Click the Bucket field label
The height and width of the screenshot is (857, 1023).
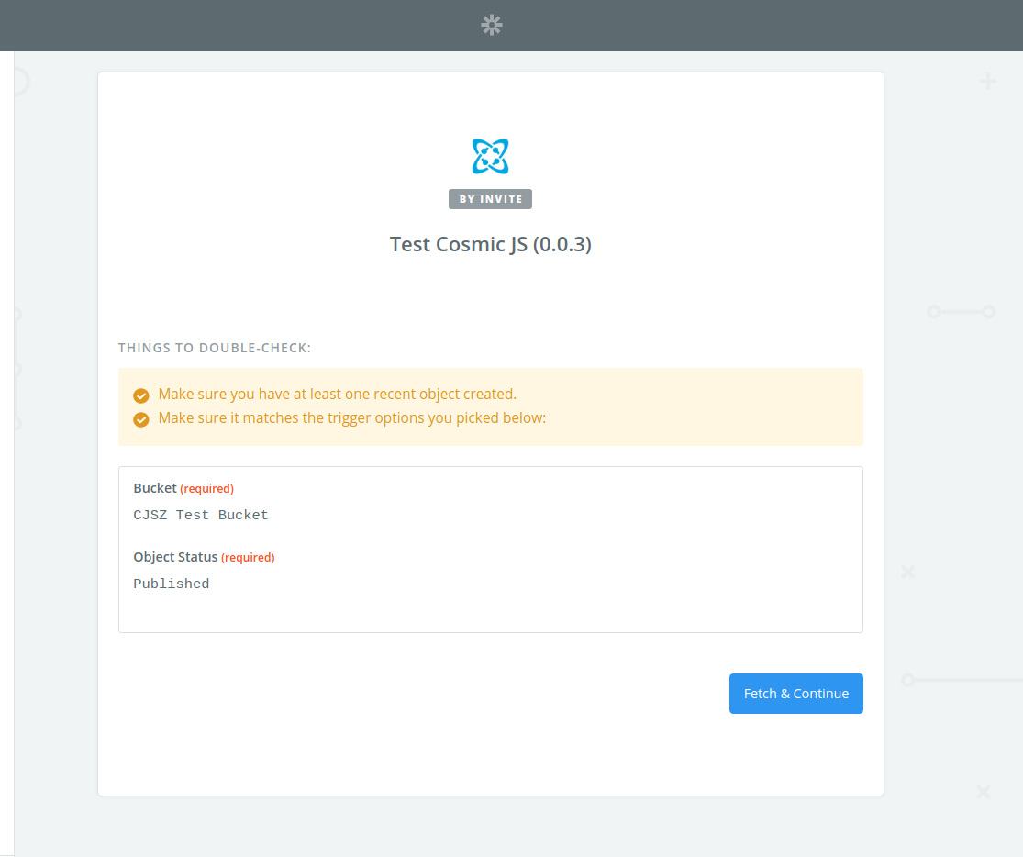(x=155, y=488)
